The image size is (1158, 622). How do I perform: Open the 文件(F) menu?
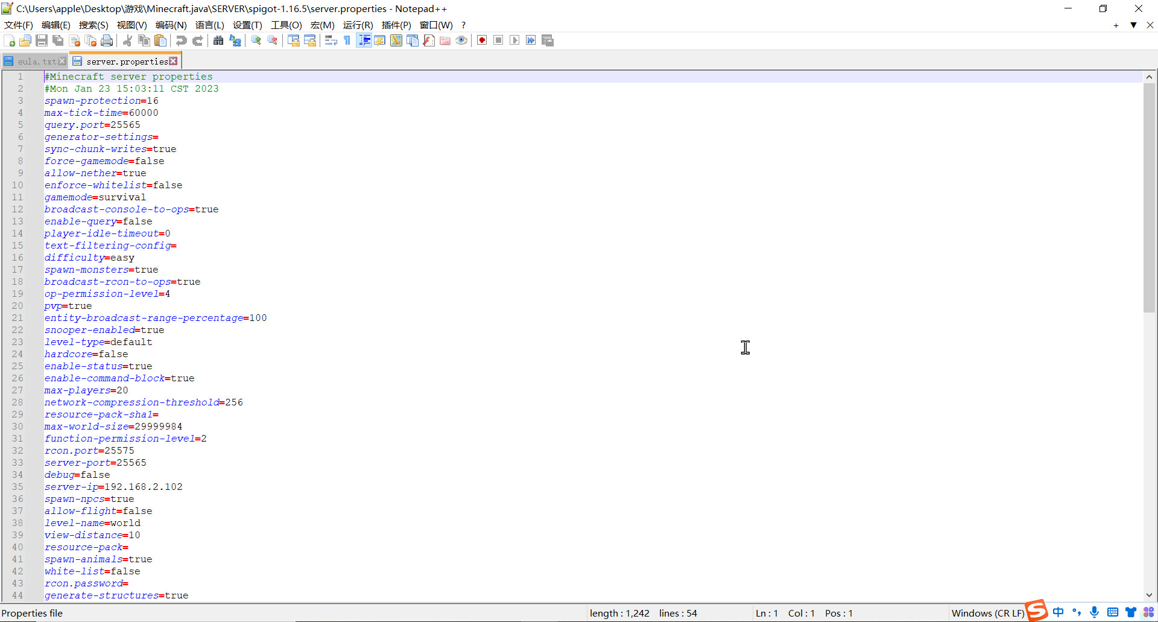pyautogui.click(x=19, y=25)
